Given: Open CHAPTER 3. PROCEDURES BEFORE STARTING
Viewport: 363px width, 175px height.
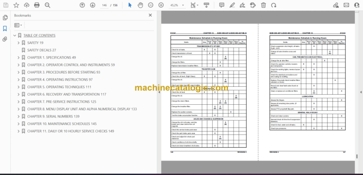Looking at the screenshot, I should pyautogui.click(x=64, y=72).
